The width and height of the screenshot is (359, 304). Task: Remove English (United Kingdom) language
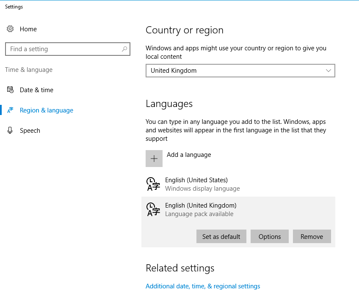(x=312, y=236)
